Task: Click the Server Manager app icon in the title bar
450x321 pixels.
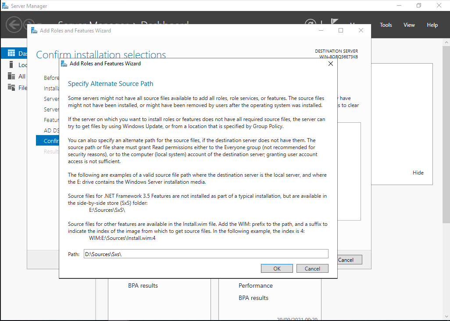Action: pyautogui.click(x=5, y=6)
